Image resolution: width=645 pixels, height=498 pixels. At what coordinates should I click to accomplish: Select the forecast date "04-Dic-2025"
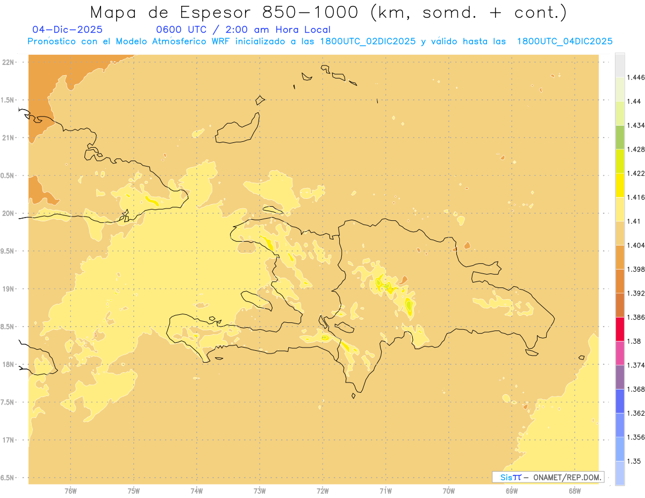tap(67, 30)
